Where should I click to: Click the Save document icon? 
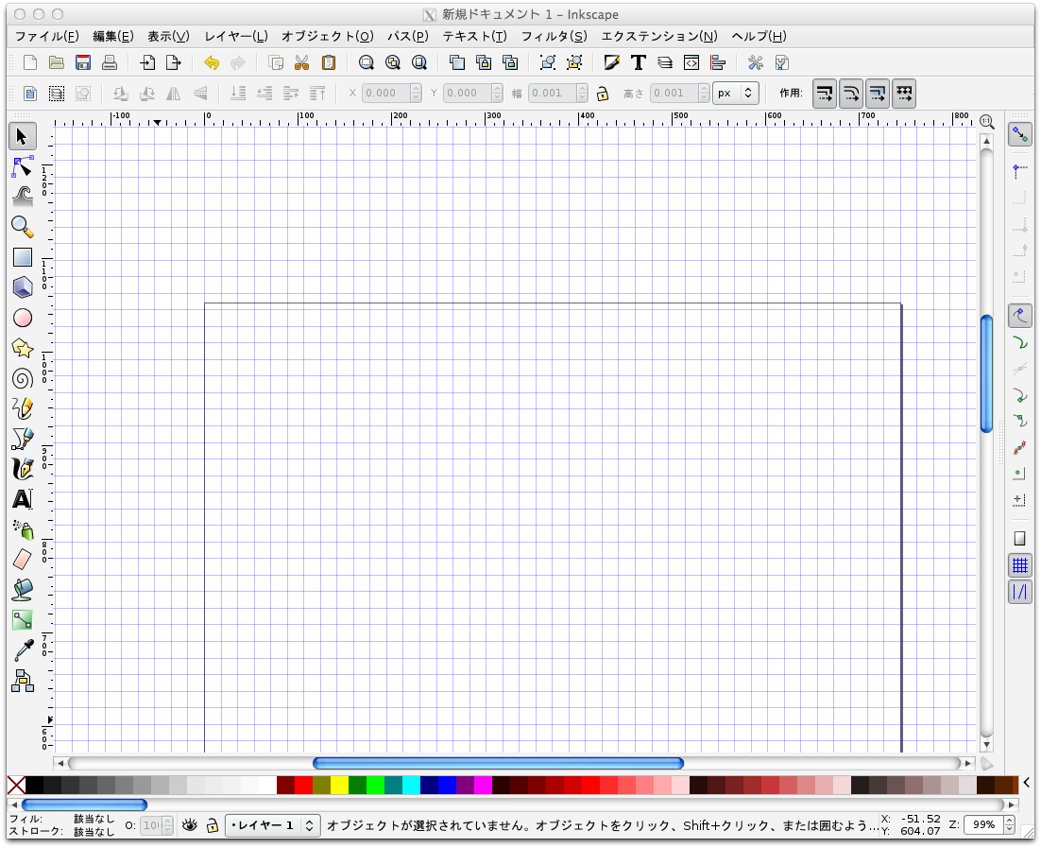click(83, 62)
